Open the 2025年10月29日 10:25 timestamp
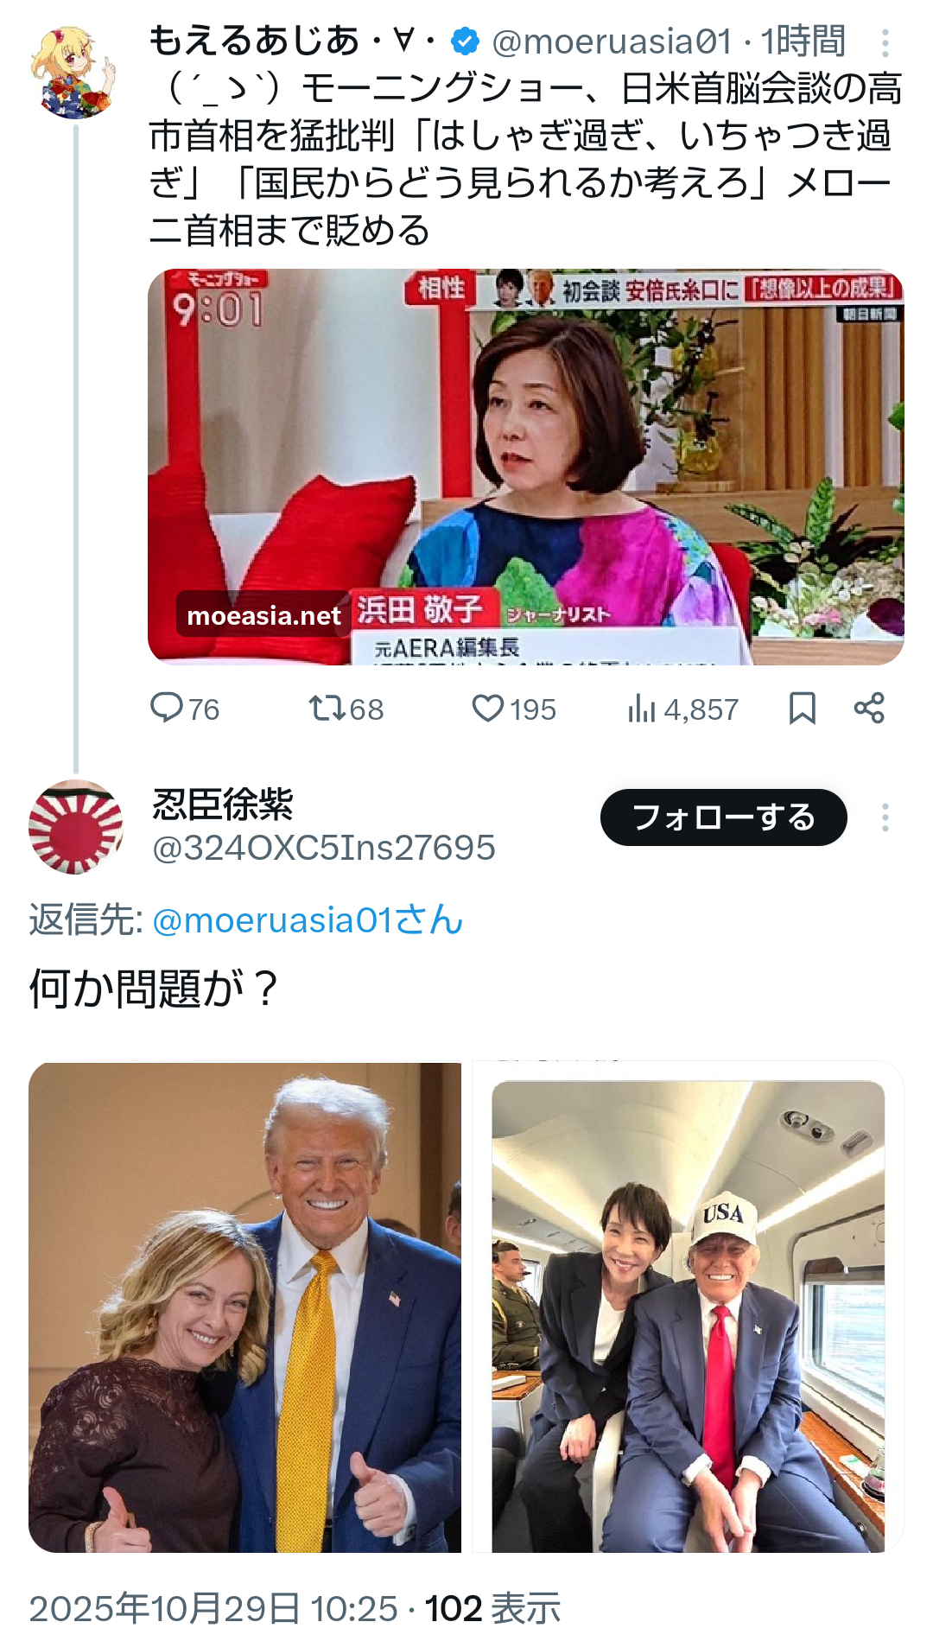Image resolution: width=933 pixels, height=1641 pixels. 213,1608
